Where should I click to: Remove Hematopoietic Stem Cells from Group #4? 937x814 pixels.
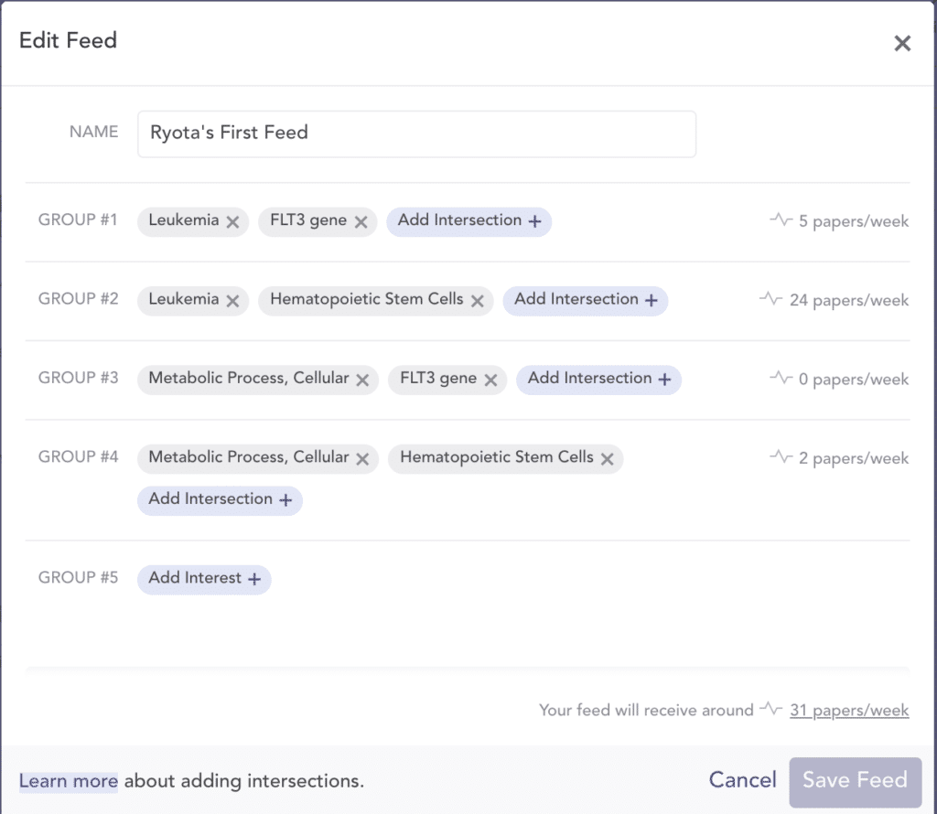pyautogui.click(x=608, y=458)
